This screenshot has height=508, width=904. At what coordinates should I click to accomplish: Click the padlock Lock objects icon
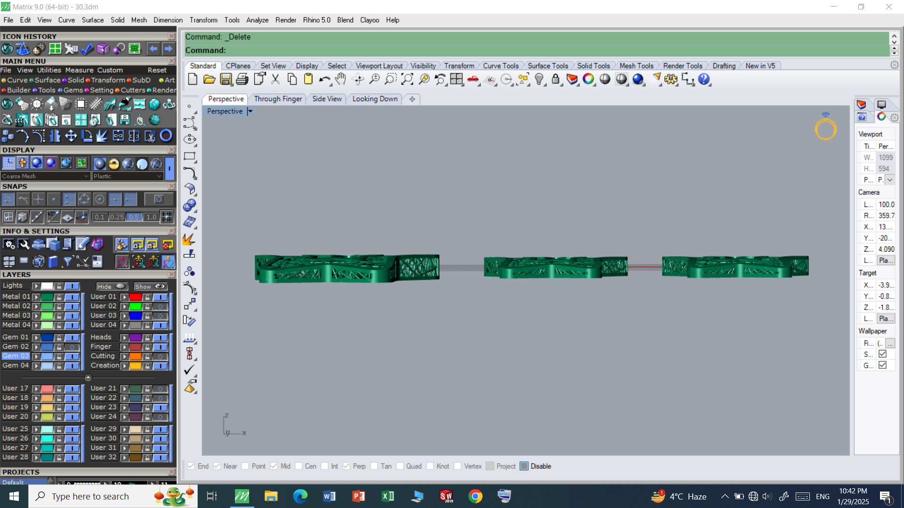click(x=556, y=79)
